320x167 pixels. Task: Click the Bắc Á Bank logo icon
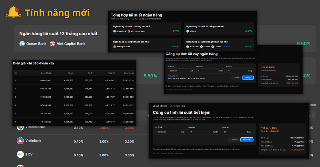[x=188, y=47]
